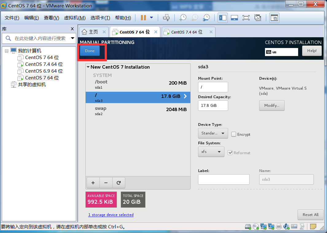
Task: Click the Label input field
Action: pos(224,179)
